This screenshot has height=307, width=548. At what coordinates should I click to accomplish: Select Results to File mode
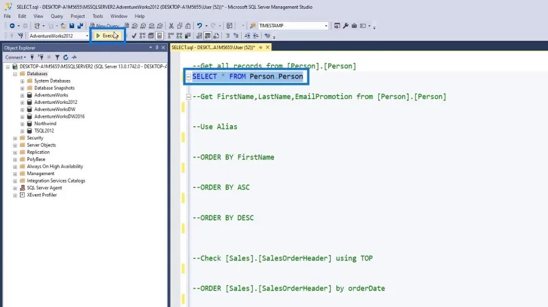pyautogui.click(x=216, y=36)
